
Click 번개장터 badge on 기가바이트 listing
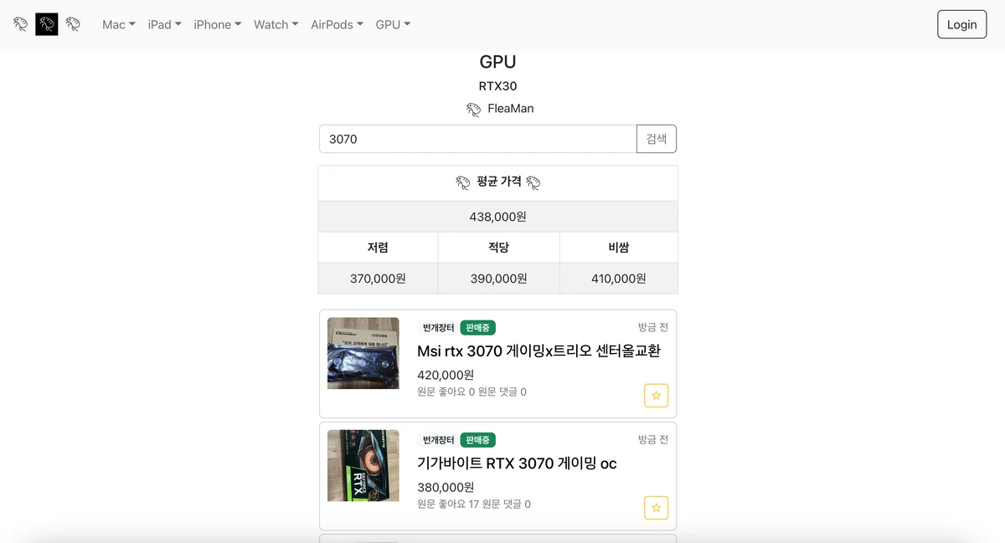pos(438,439)
